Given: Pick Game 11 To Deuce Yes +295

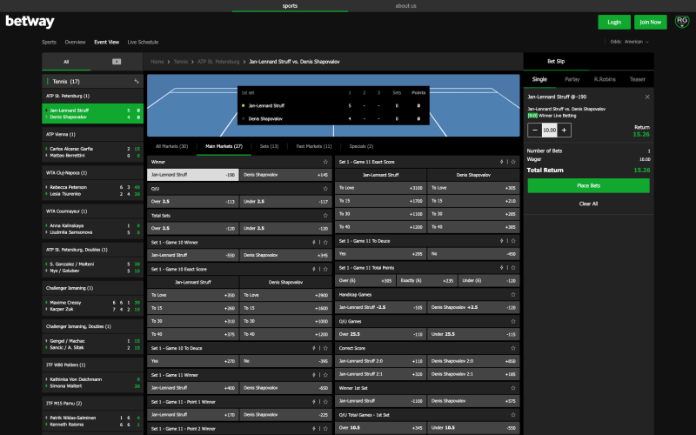Looking at the screenshot, I should click(380, 254).
